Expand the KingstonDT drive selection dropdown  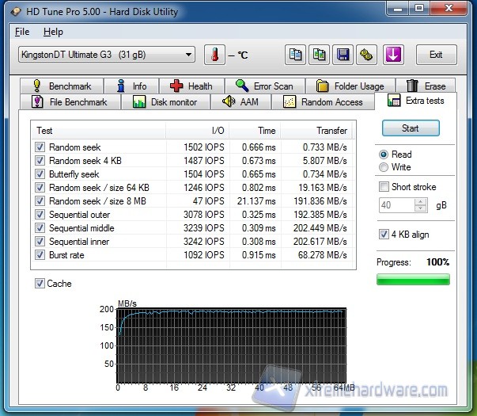click(188, 55)
